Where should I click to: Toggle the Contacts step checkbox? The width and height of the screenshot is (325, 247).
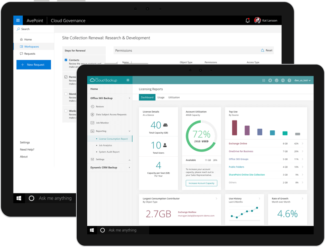(x=66, y=60)
